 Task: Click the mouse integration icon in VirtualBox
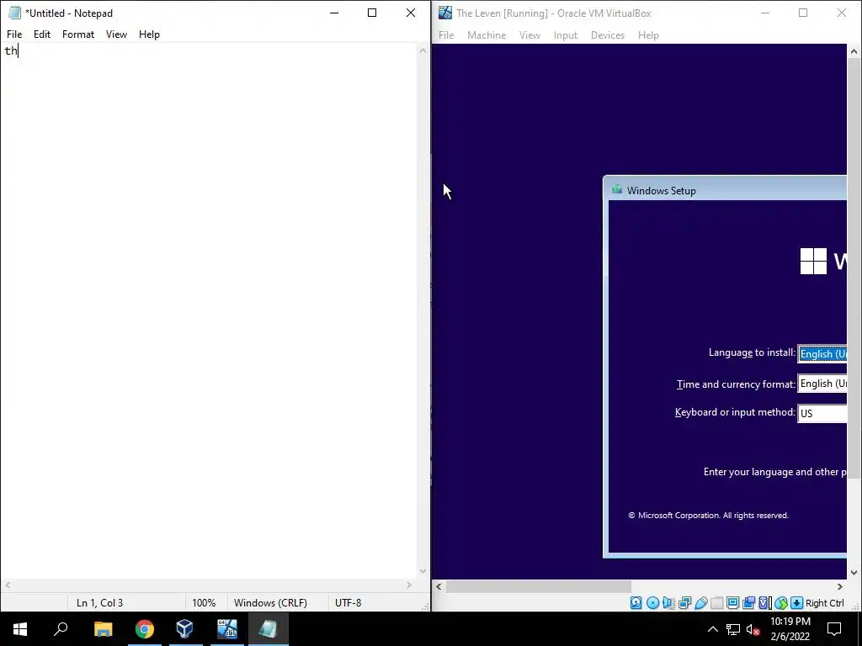click(781, 602)
